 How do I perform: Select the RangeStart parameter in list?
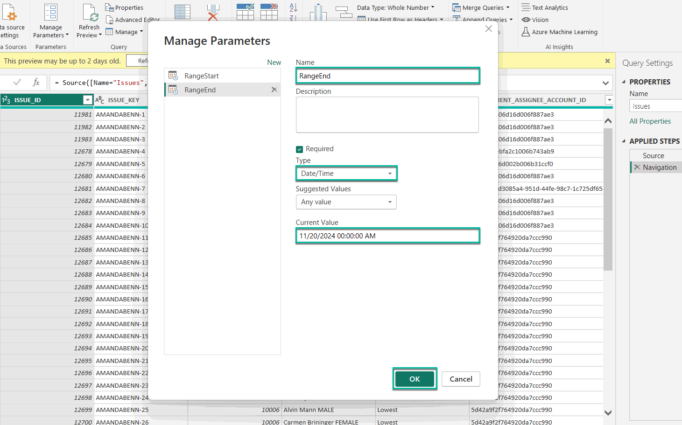click(x=202, y=76)
